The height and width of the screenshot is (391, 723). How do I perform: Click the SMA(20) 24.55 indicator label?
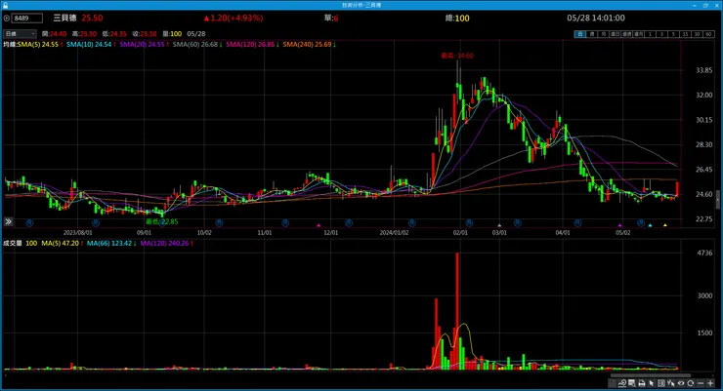[143, 45]
